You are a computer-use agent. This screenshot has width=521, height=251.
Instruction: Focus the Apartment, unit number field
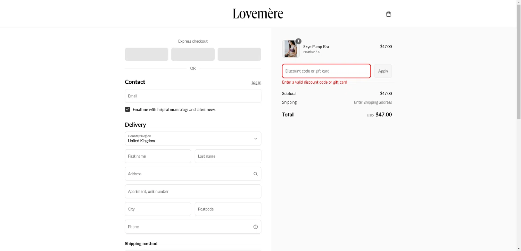click(193, 191)
